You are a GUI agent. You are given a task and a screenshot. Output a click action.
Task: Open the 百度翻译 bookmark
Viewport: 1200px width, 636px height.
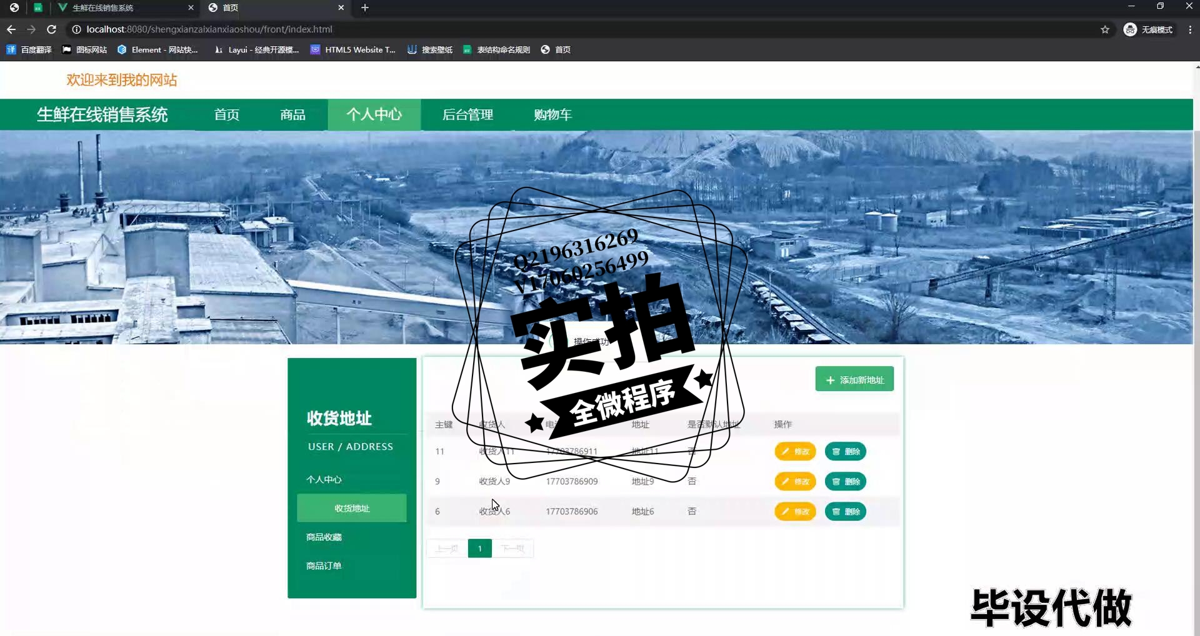[x=29, y=49]
